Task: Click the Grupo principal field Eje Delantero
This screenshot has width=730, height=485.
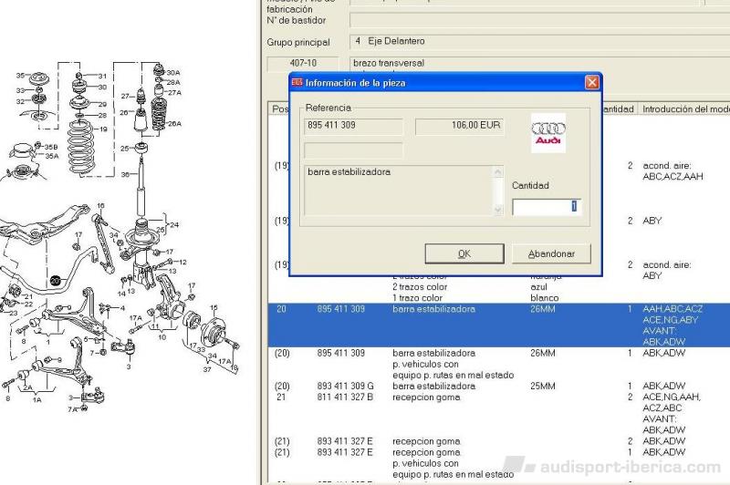Action: (538, 42)
